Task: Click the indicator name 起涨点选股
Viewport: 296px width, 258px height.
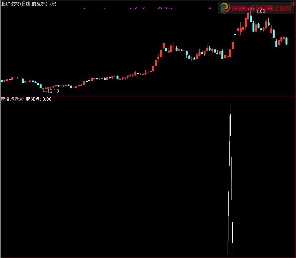Action: coord(12,99)
